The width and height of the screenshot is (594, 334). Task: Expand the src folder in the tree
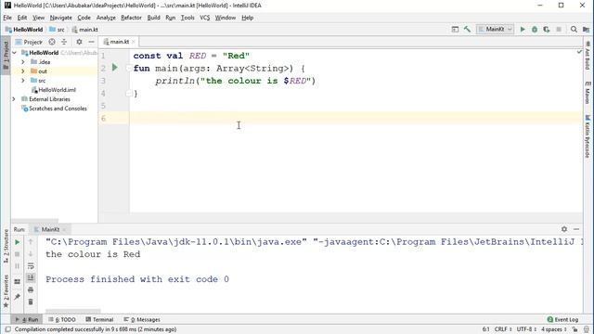tap(22, 81)
